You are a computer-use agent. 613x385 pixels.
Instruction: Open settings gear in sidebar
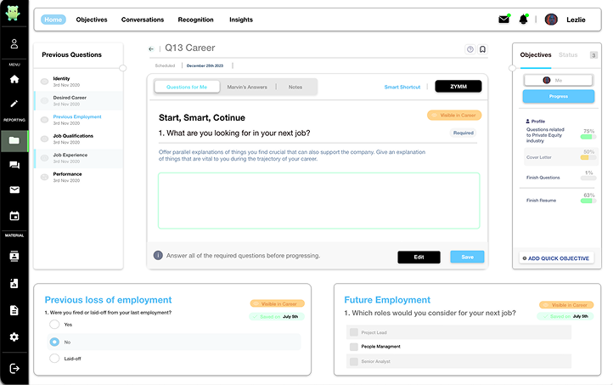(14, 337)
